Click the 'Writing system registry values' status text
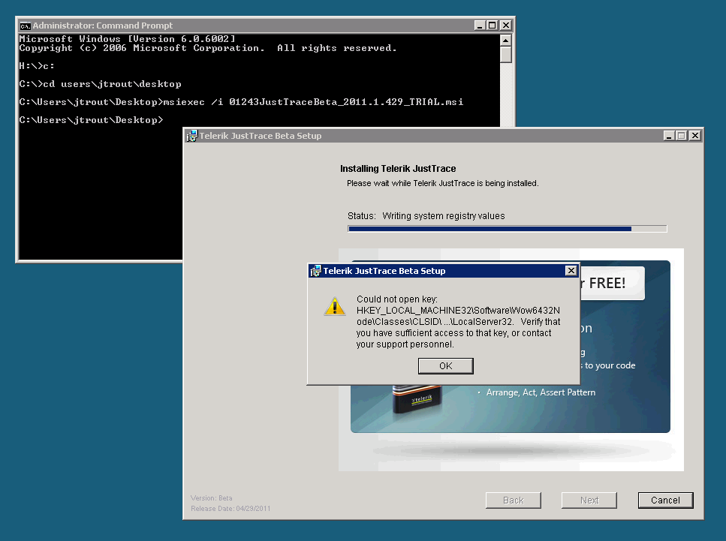This screenshot has width=726, height=541. click(443, 215)
